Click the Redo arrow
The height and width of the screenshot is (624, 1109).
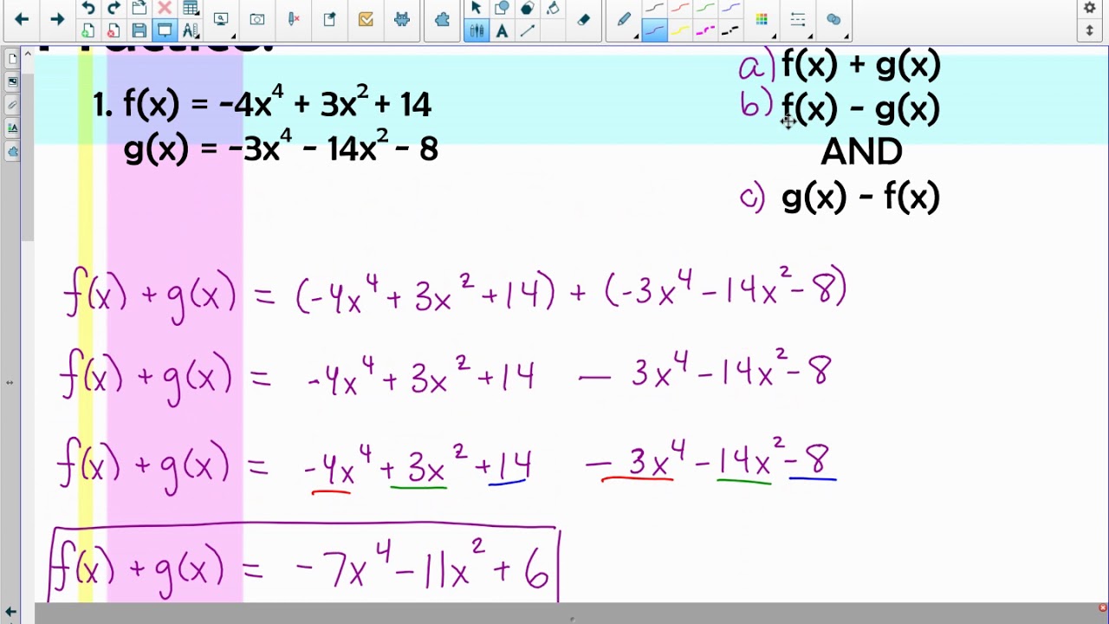pyautogui.click(x=113, y=9)
